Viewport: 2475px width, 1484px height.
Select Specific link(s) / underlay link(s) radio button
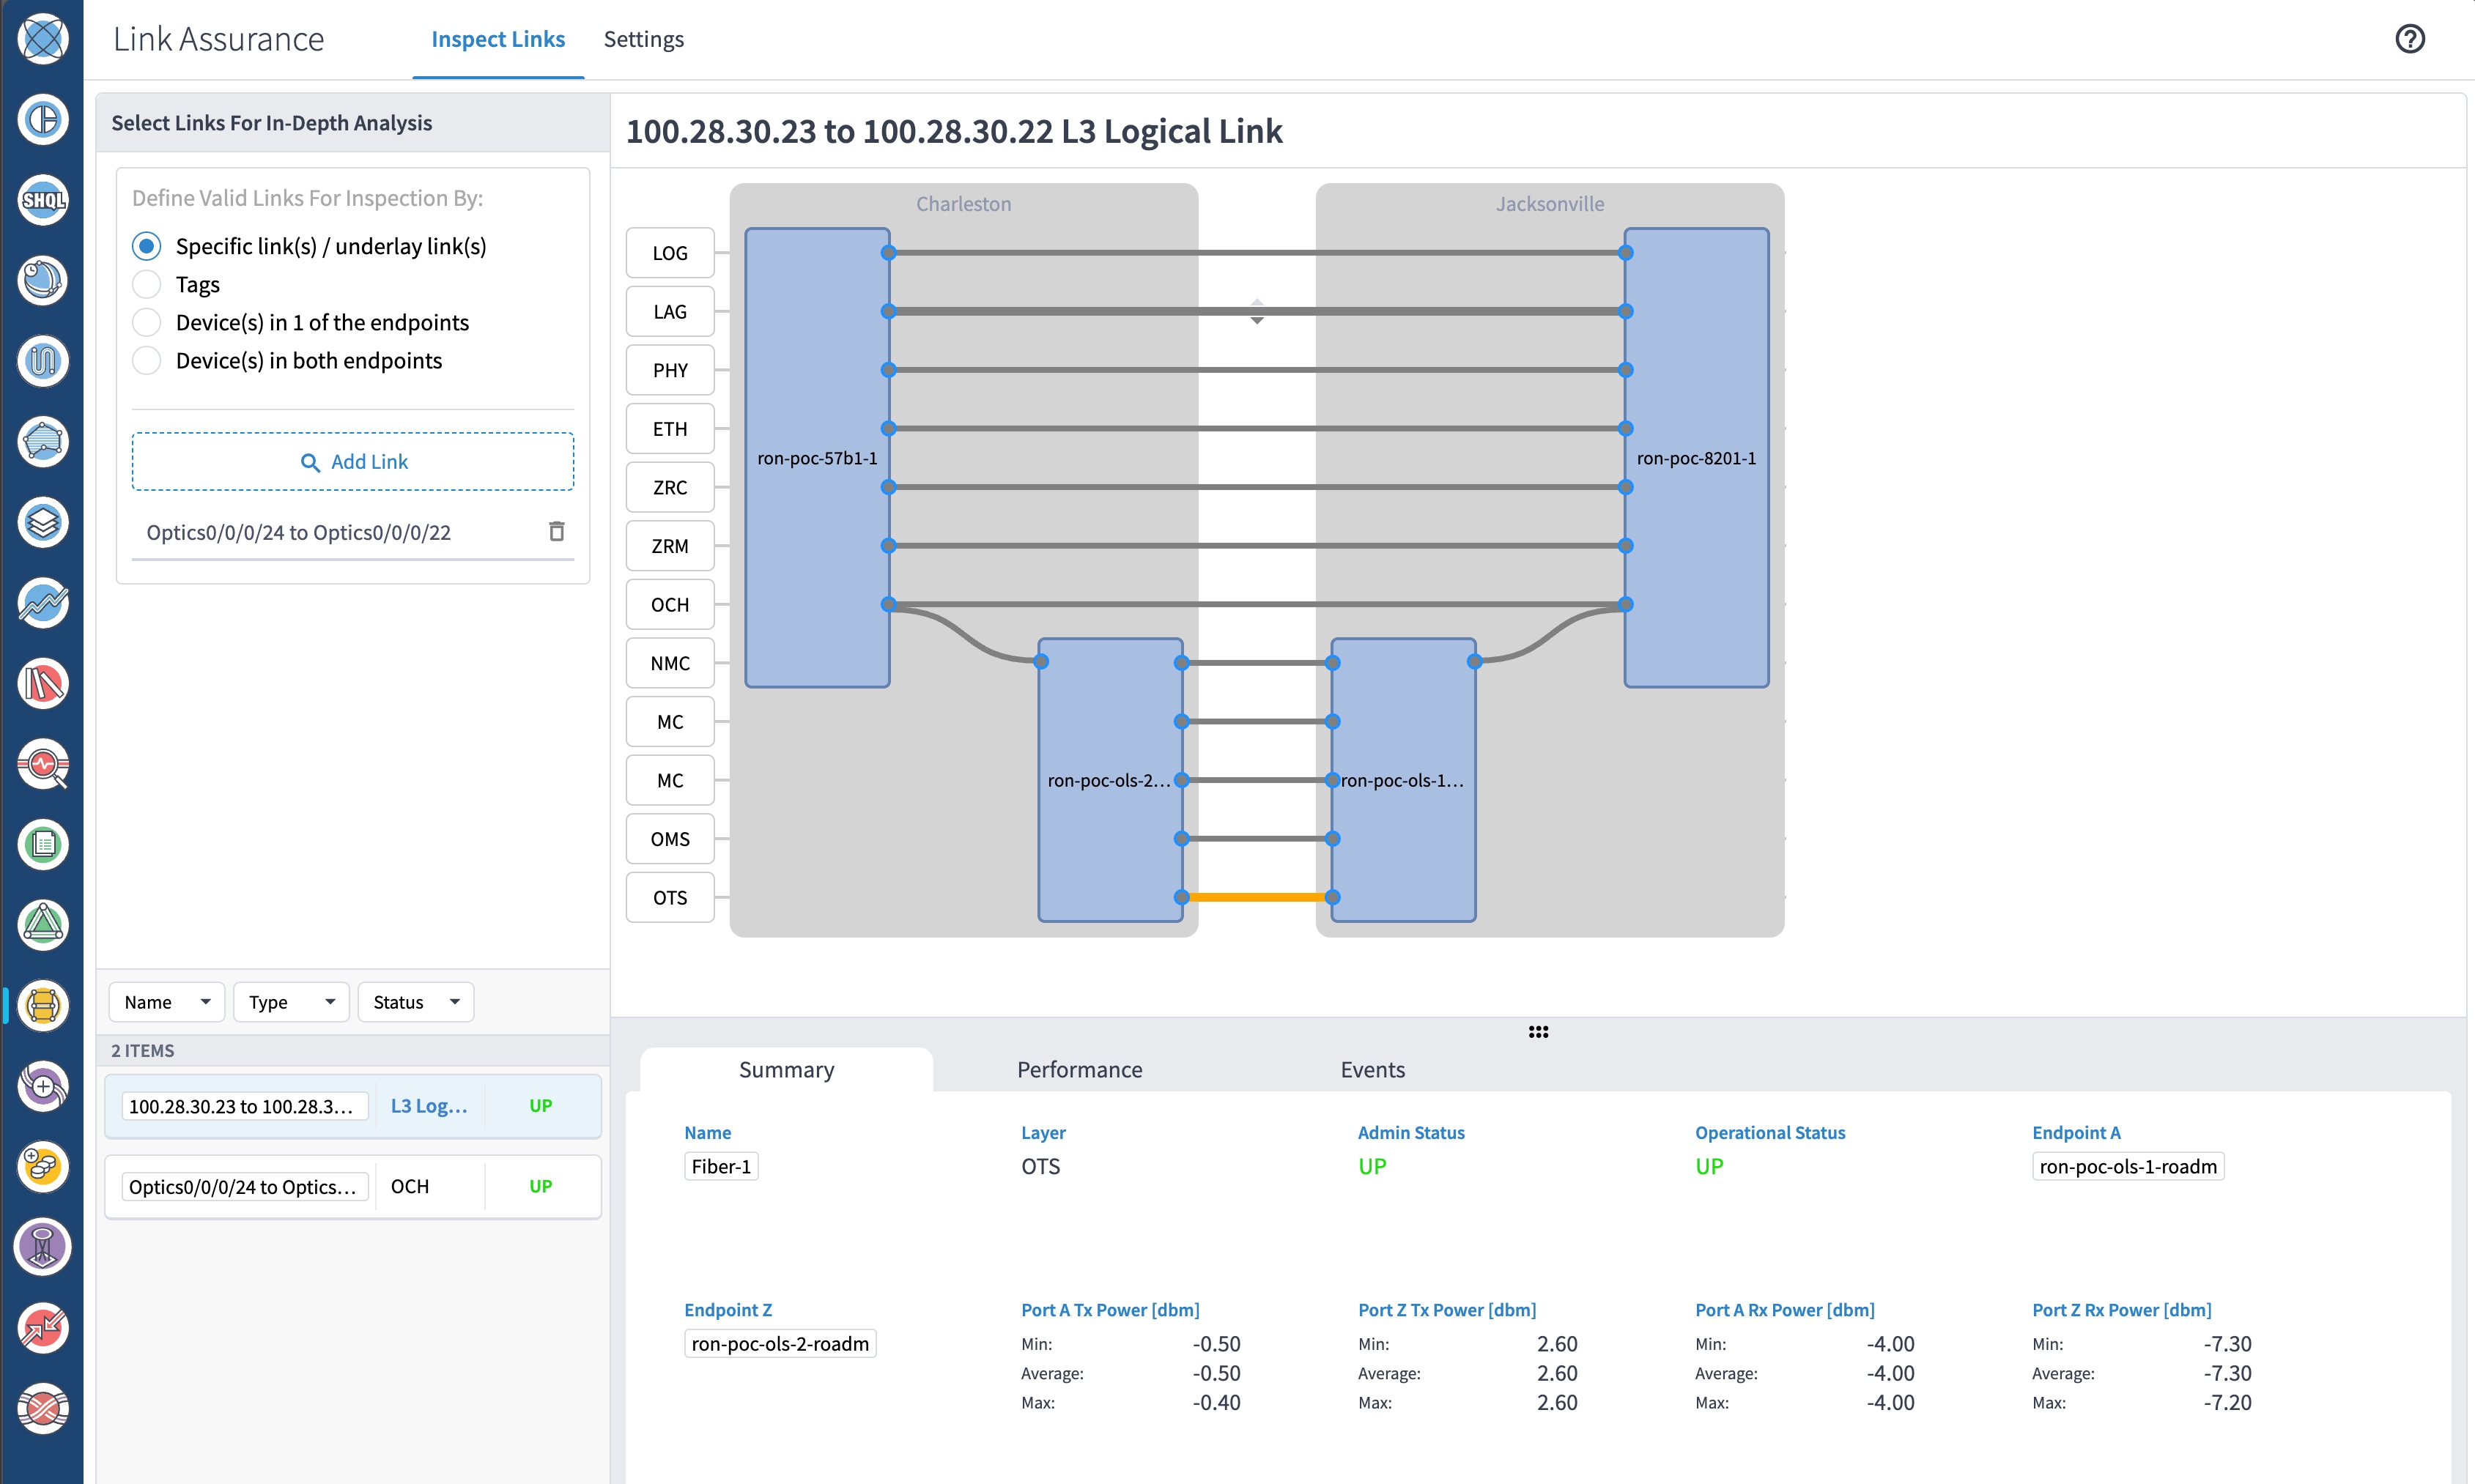point(145,245)
